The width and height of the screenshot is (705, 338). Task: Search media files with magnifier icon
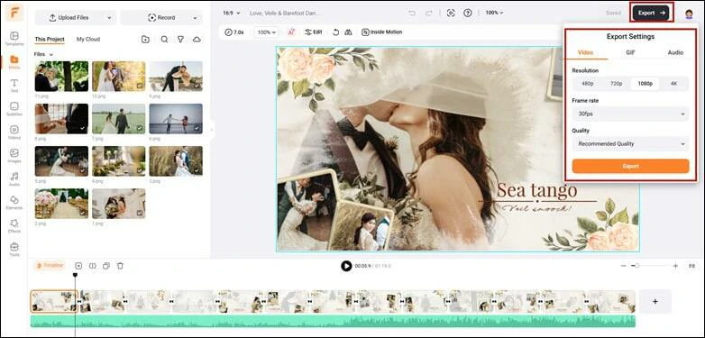click(165, 40)
